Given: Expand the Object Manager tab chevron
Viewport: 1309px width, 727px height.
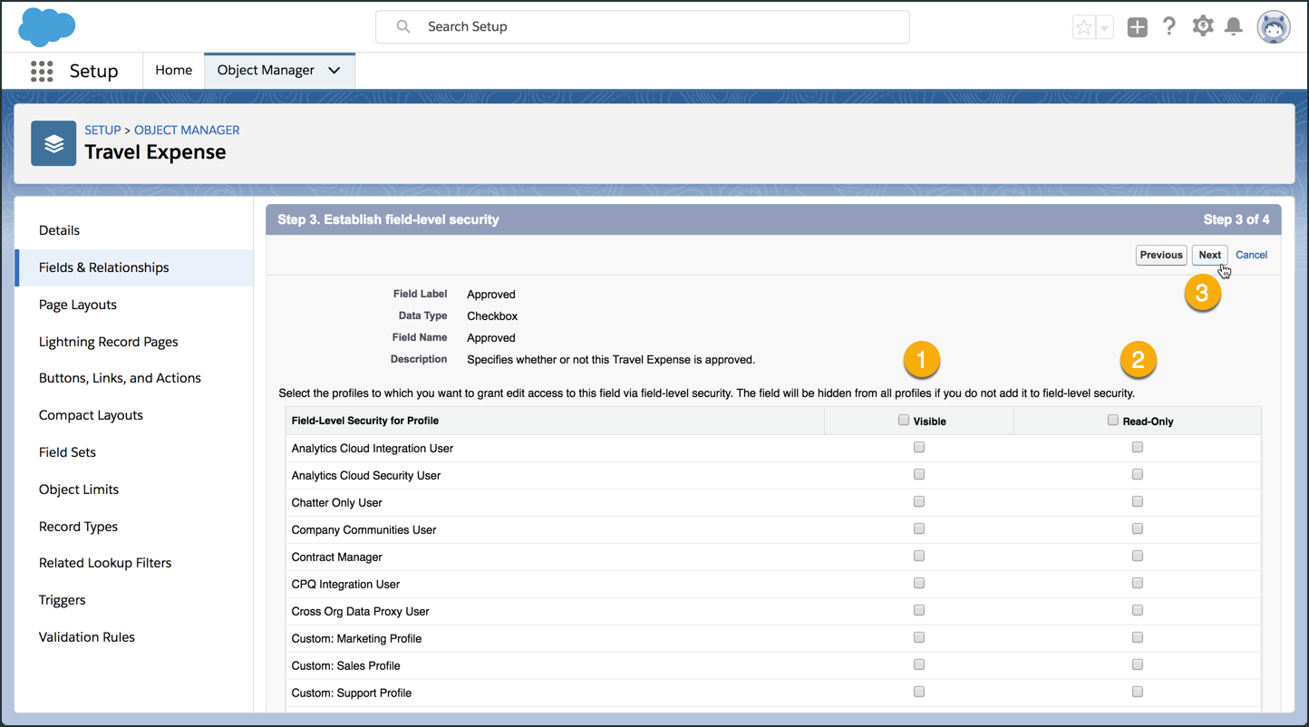Looking at the screenshot, I should click(x=335, y=71).
